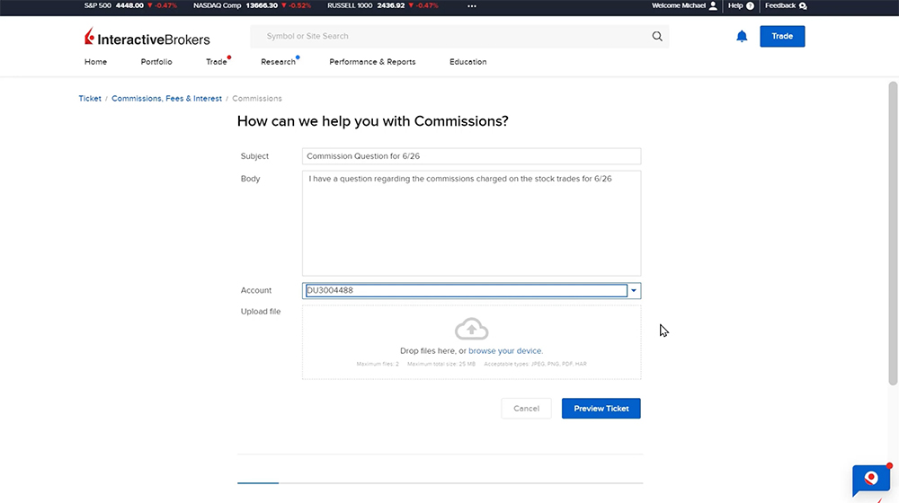
Task: Click the Interactive Brokers logo
Action: tap(147, 39)
